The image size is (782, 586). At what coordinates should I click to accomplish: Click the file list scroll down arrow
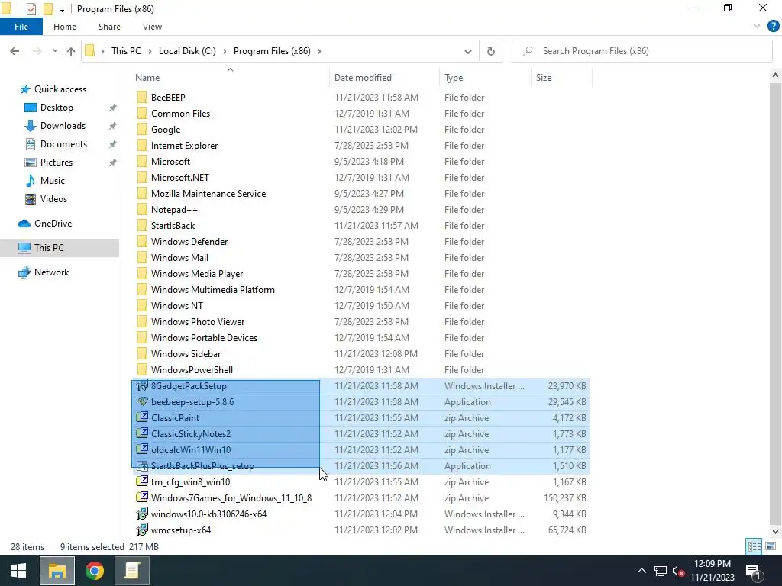point(775,531)
